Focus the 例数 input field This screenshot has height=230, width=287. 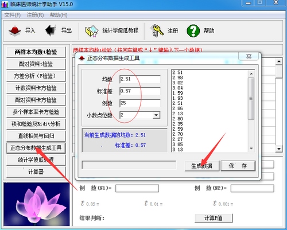point(140,103)
